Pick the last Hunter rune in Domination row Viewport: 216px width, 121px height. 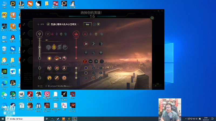tap(102, 61)
